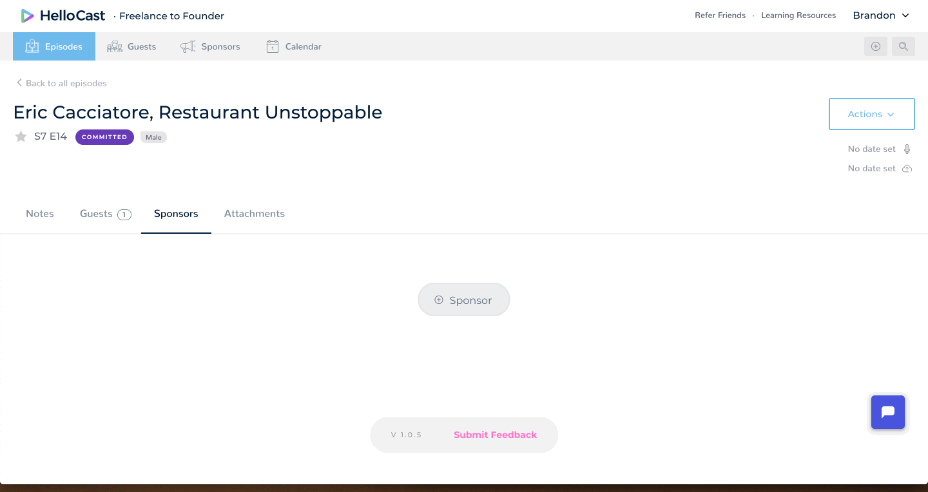
Task: Click the Episodes microphone icon
Action: click(x=32, y=46)
